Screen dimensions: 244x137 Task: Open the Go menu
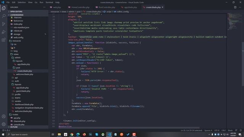[36, 2]
